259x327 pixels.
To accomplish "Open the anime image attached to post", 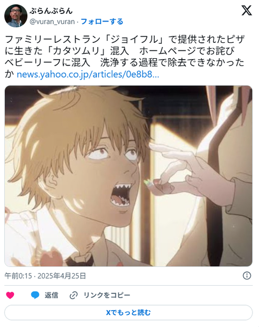I will [129, 176].
